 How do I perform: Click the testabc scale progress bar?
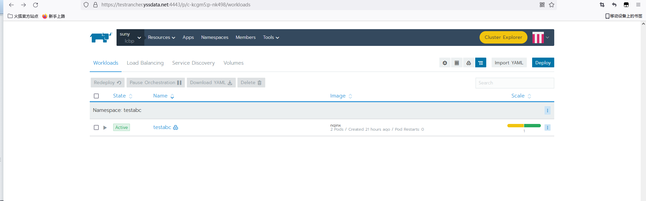[x=524, y=126]
